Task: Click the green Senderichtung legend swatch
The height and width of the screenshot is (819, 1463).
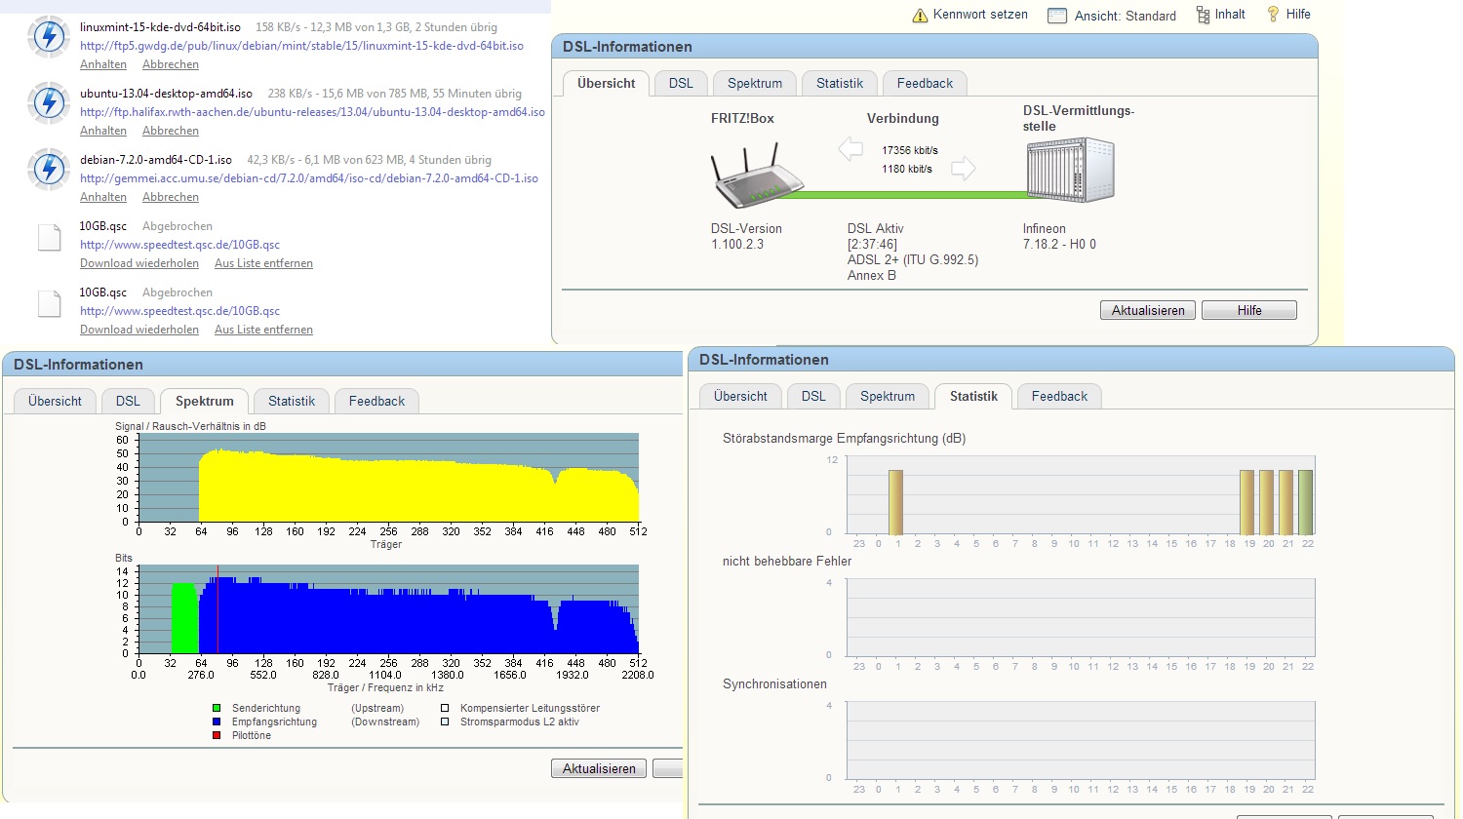Action: pos(217,709)
